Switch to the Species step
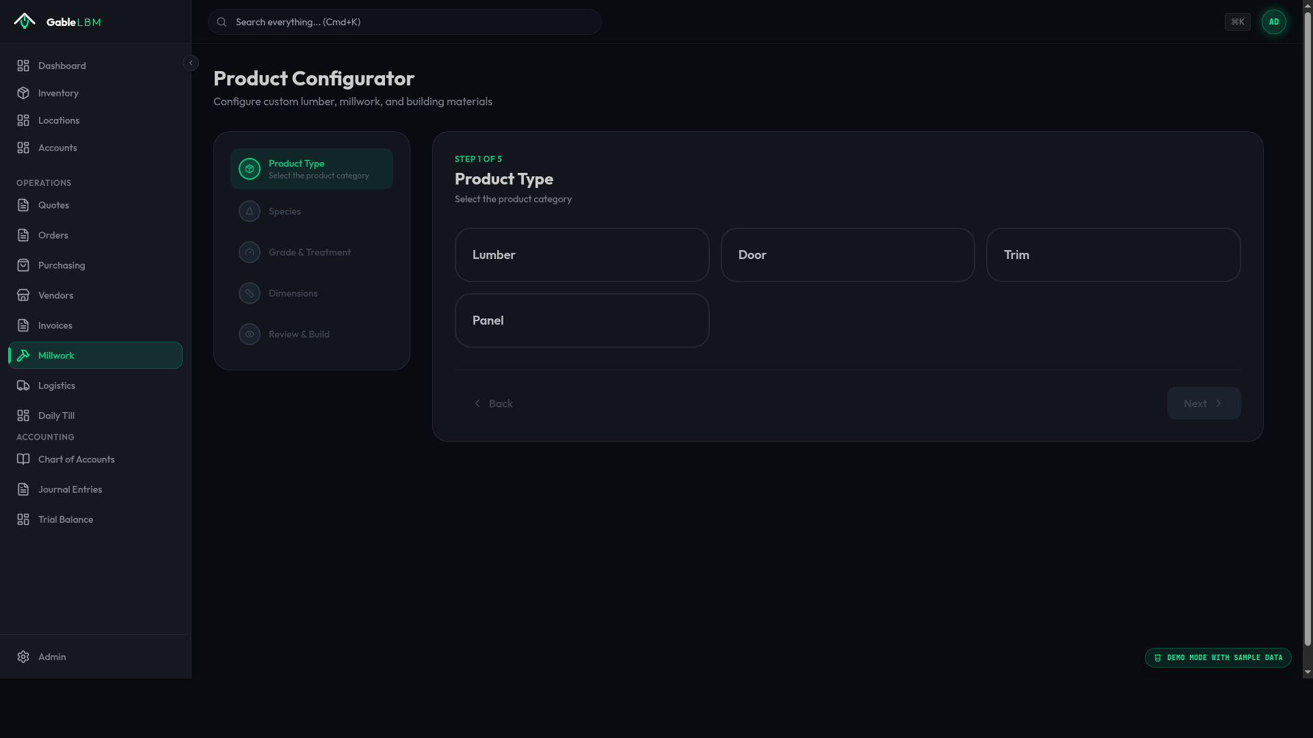This screenshot has height=738, width=1313. [x=284, y=210]
